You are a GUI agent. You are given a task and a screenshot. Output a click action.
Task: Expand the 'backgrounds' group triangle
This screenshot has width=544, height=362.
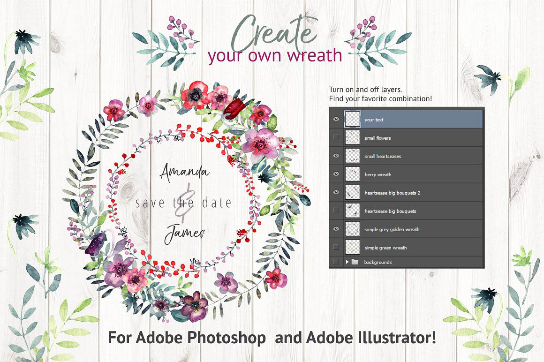point(347,262)
